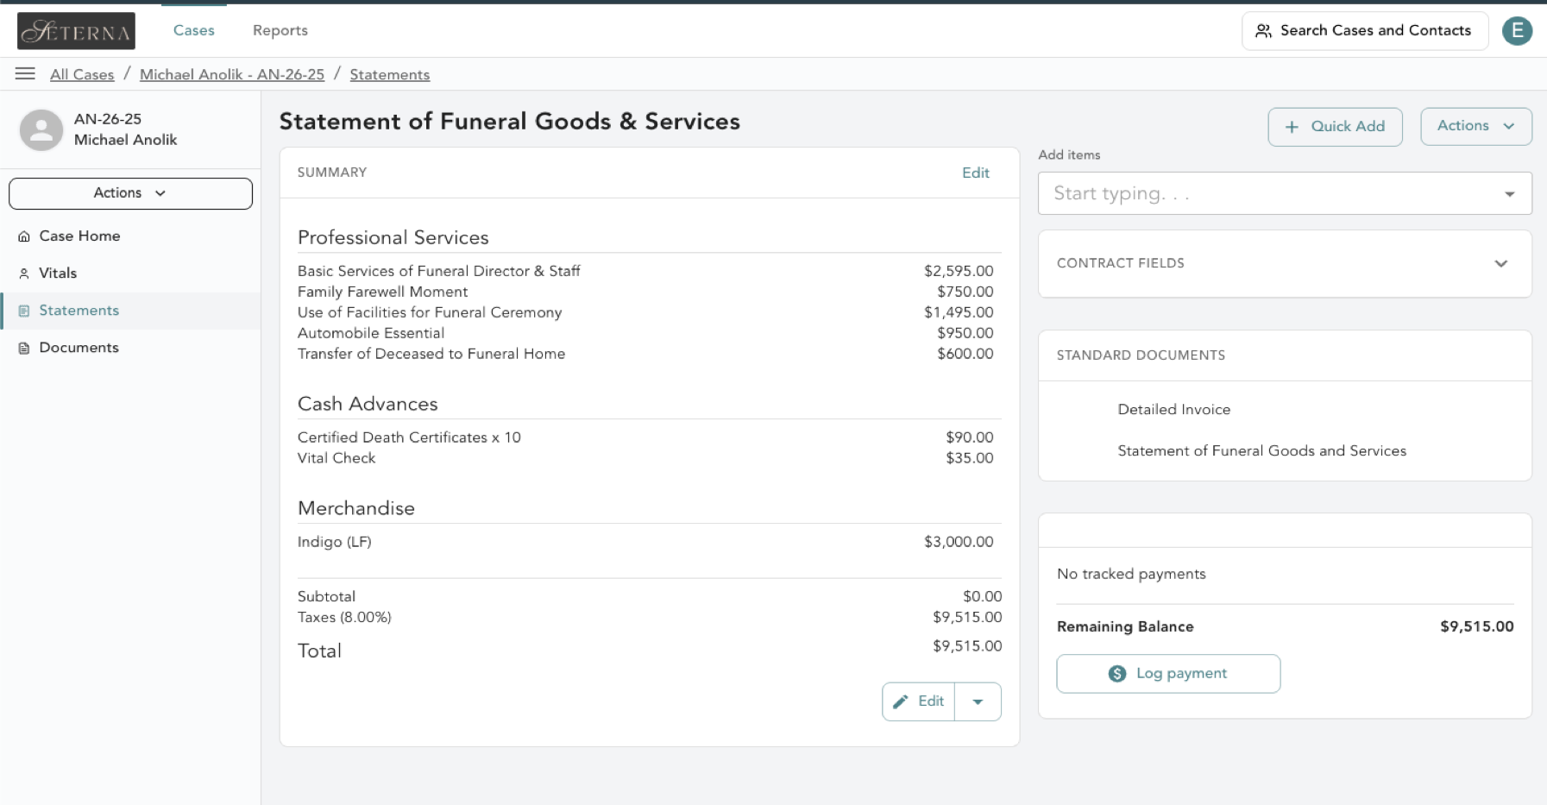The height and width of the screenshot is (805, 1547).
Task: Open the Cases tab
Action: coord(193,30)
